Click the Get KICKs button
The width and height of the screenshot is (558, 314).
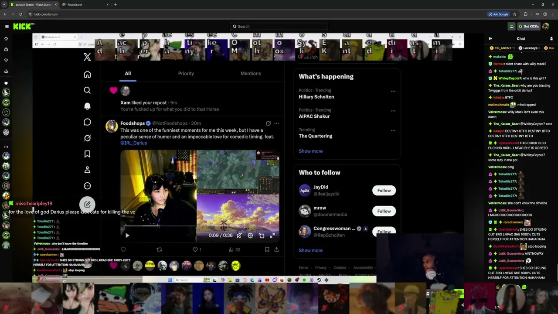pyautogui.click(x=529, y=26)
